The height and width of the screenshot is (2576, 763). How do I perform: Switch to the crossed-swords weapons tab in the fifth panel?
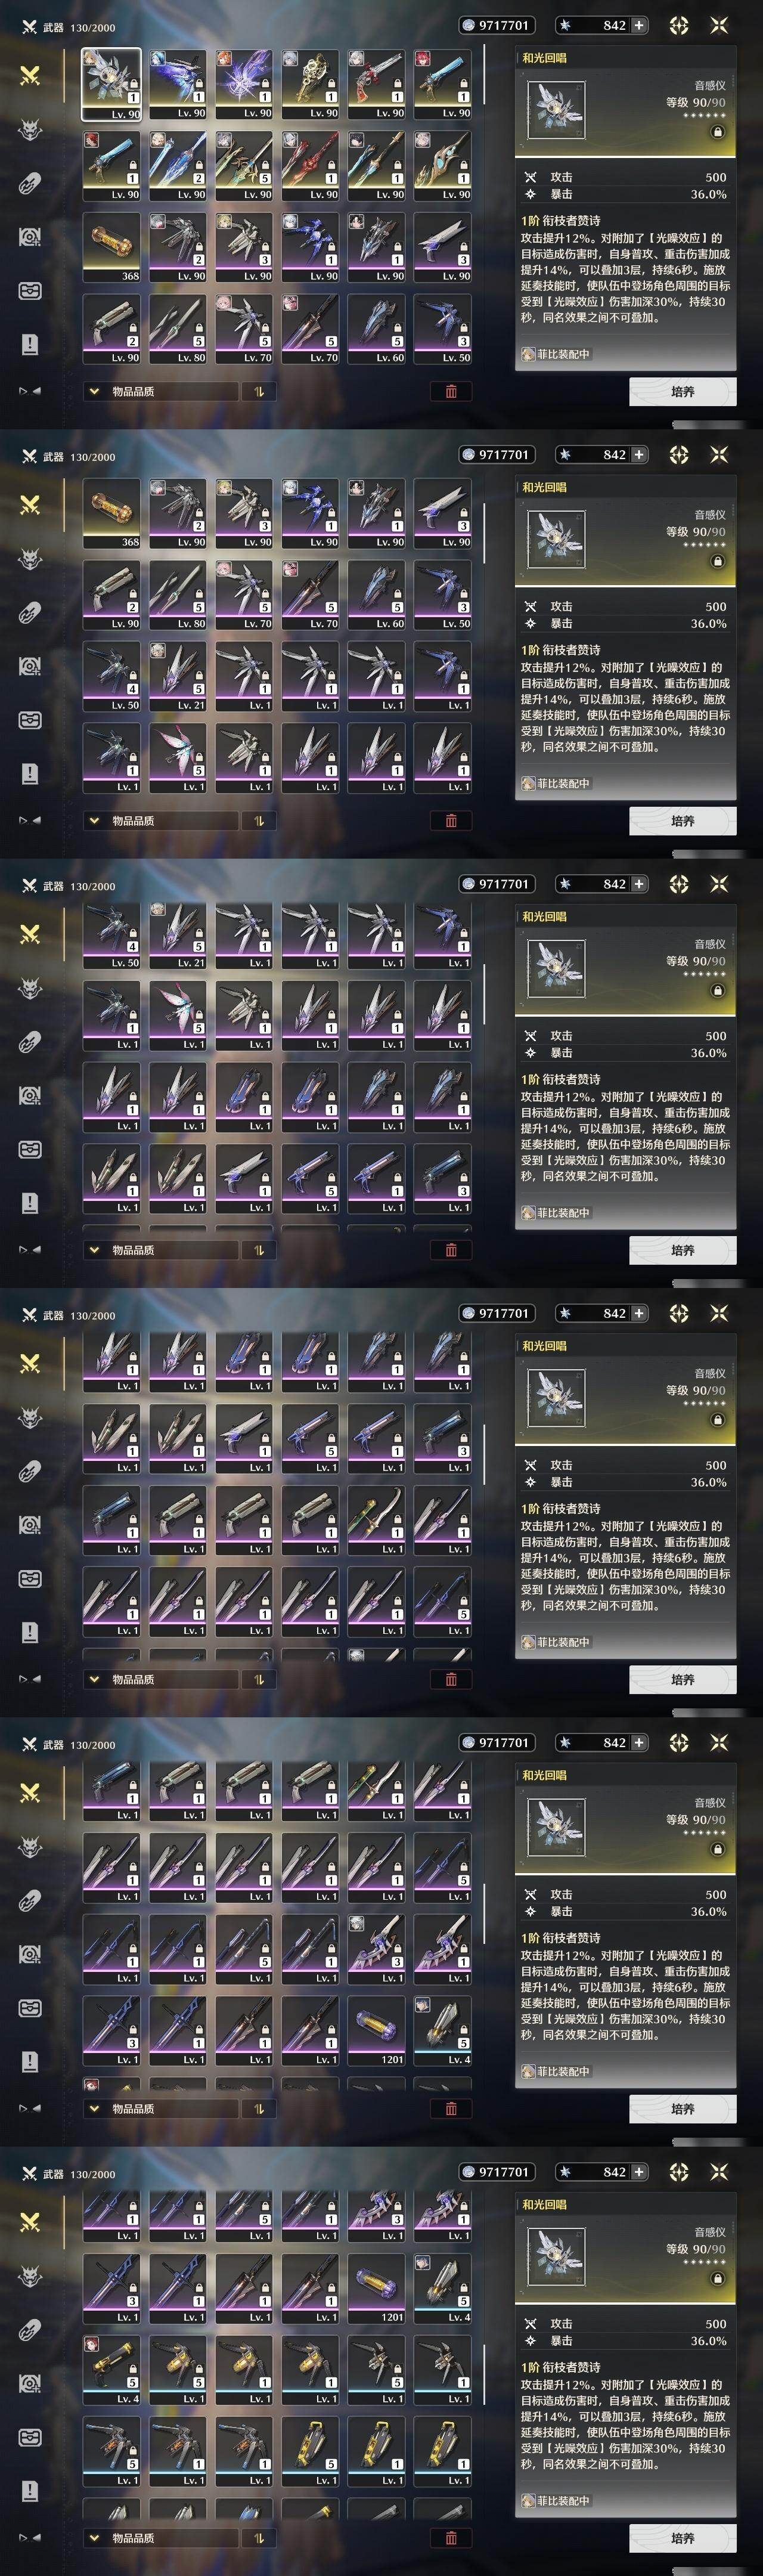[x=30, y=1792]
